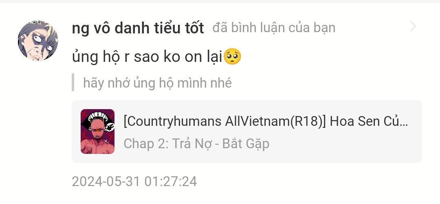Click the 'đã bình luận của bạn' label
Image resolution: width=440 pixels, height=204 pixels.
click(x=274, y=28)
